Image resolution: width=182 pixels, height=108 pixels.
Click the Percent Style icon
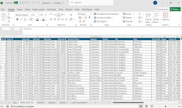(86, 18)
